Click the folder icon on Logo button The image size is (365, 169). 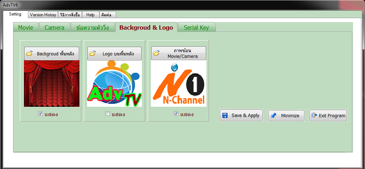tap(93, 54)
